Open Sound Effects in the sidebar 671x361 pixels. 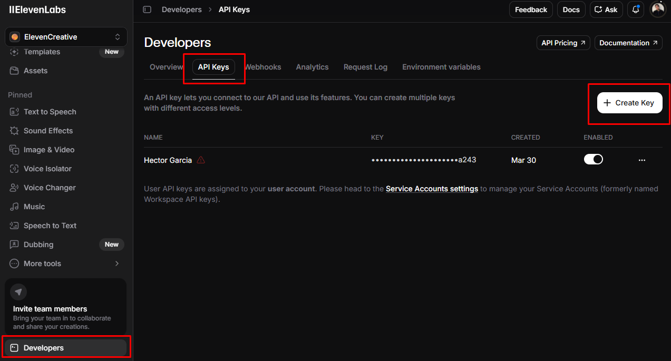click(x=66, y=131)
